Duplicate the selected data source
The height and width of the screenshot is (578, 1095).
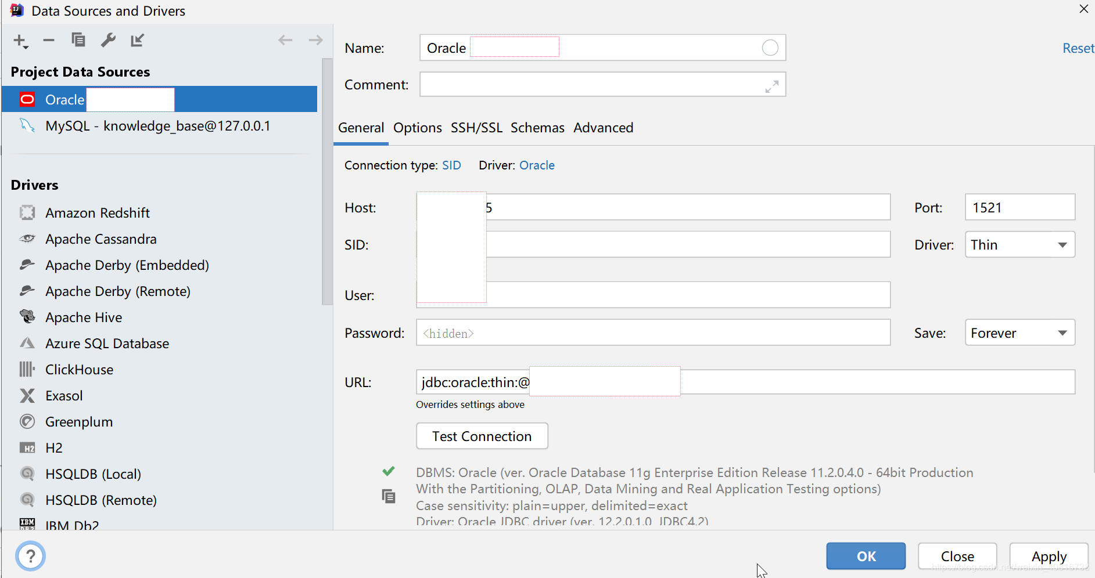tap(78, 40)
